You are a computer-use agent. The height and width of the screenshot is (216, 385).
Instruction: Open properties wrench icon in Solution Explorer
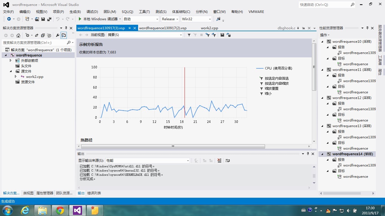coord(57,35)
